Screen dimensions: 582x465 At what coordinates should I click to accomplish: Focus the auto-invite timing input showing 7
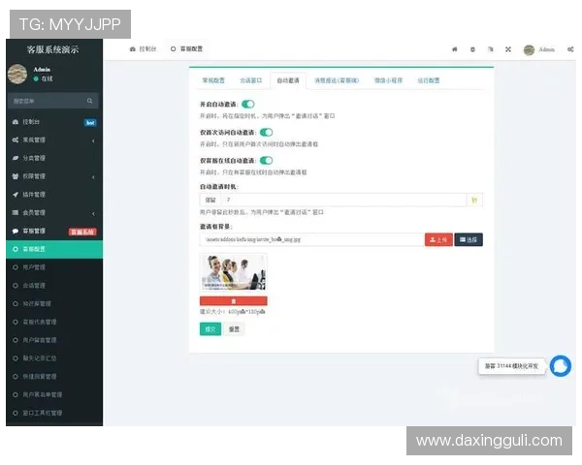[x=343, y=200]
